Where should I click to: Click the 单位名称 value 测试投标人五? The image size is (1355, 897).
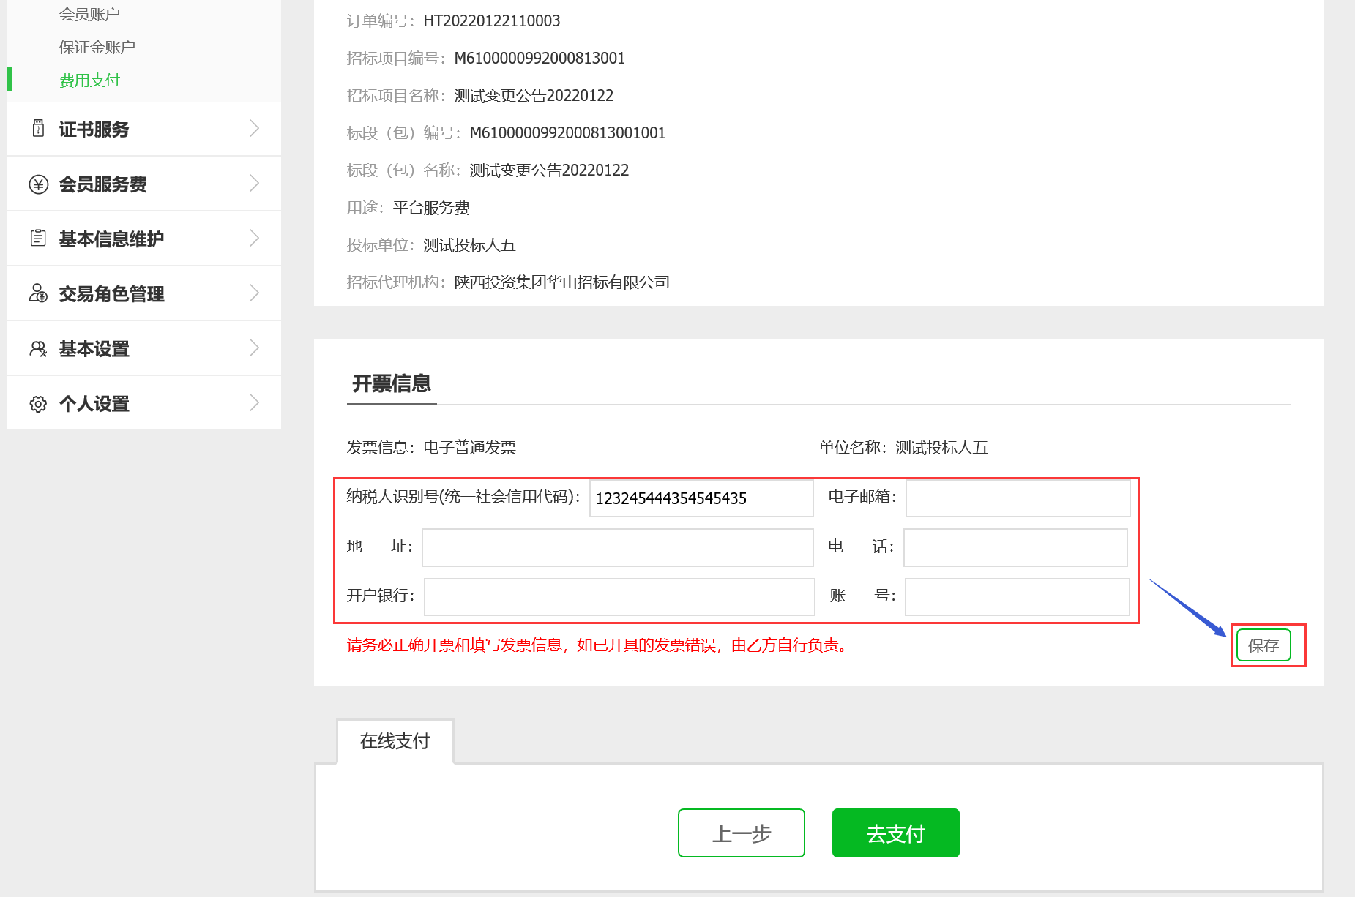point(941,448)
